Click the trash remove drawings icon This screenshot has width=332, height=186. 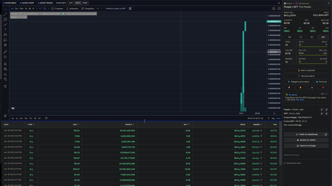tap(5, 86)
